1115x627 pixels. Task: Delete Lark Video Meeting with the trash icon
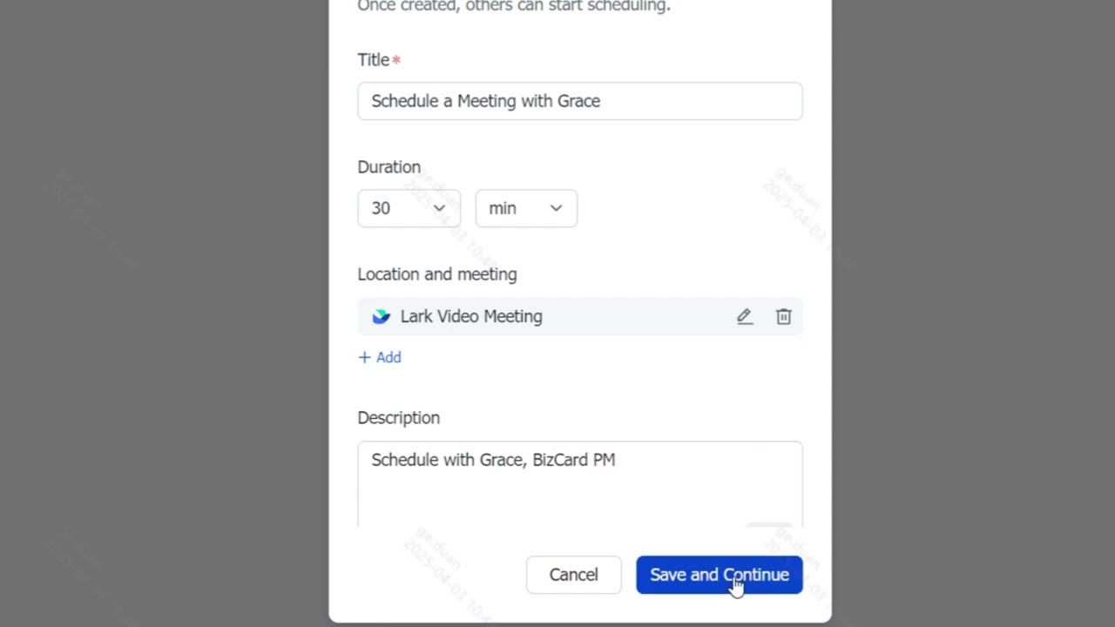tap(783, 316)
